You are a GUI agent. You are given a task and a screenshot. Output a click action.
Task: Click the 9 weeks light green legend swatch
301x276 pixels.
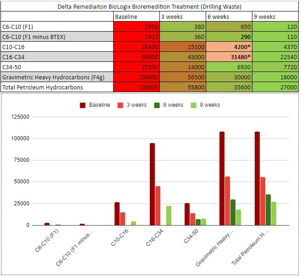[193, 105]
